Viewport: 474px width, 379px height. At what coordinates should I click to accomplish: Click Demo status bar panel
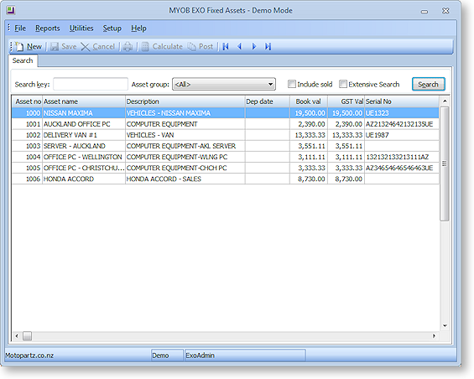tap(167, 356)
